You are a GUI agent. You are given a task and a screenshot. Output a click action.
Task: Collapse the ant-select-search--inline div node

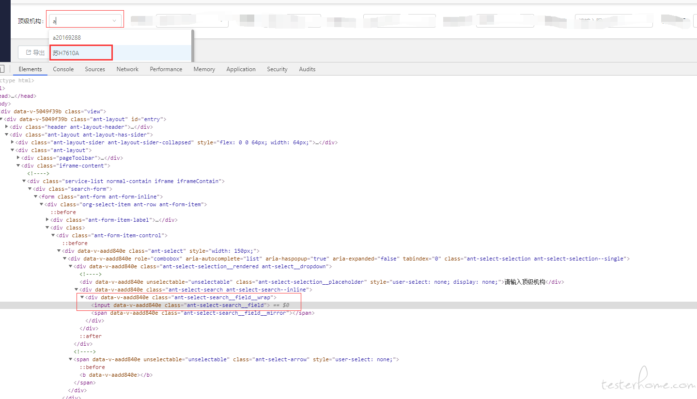(x=77, y=290)
